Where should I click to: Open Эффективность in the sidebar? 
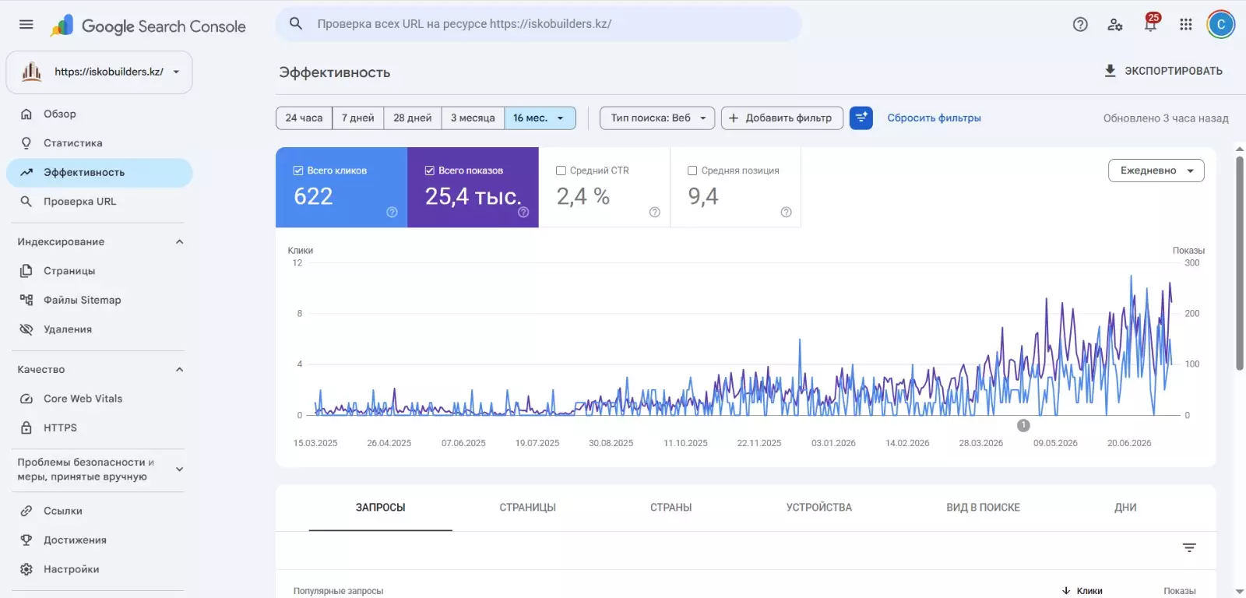tap(100, 173)
